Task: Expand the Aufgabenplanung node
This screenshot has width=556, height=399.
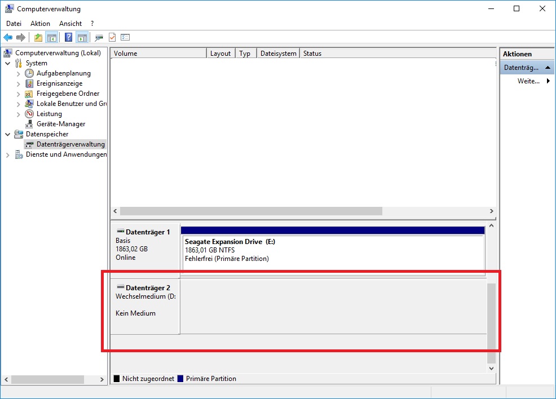Action: (x=19, y=74)
